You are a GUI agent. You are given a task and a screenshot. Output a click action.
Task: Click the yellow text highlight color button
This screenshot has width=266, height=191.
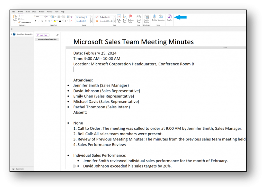click(54, 21)
